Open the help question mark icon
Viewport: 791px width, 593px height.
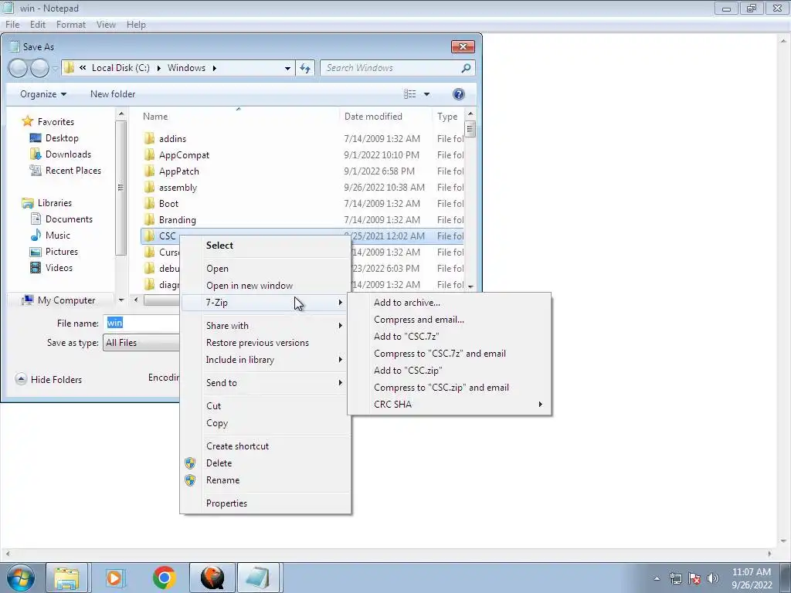tap(459, 94)
